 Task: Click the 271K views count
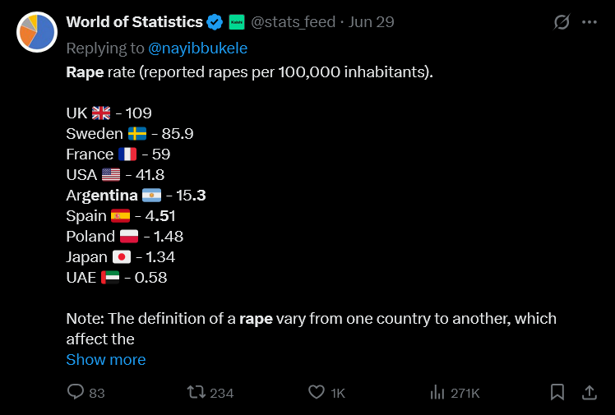point(465,393)
